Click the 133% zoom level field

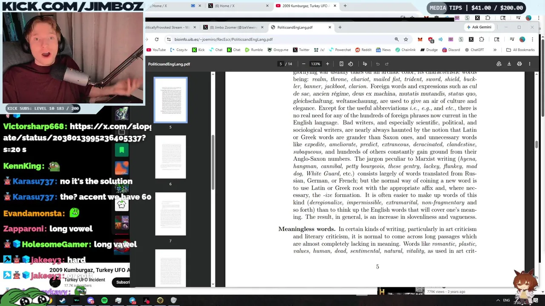coord(316,64)
